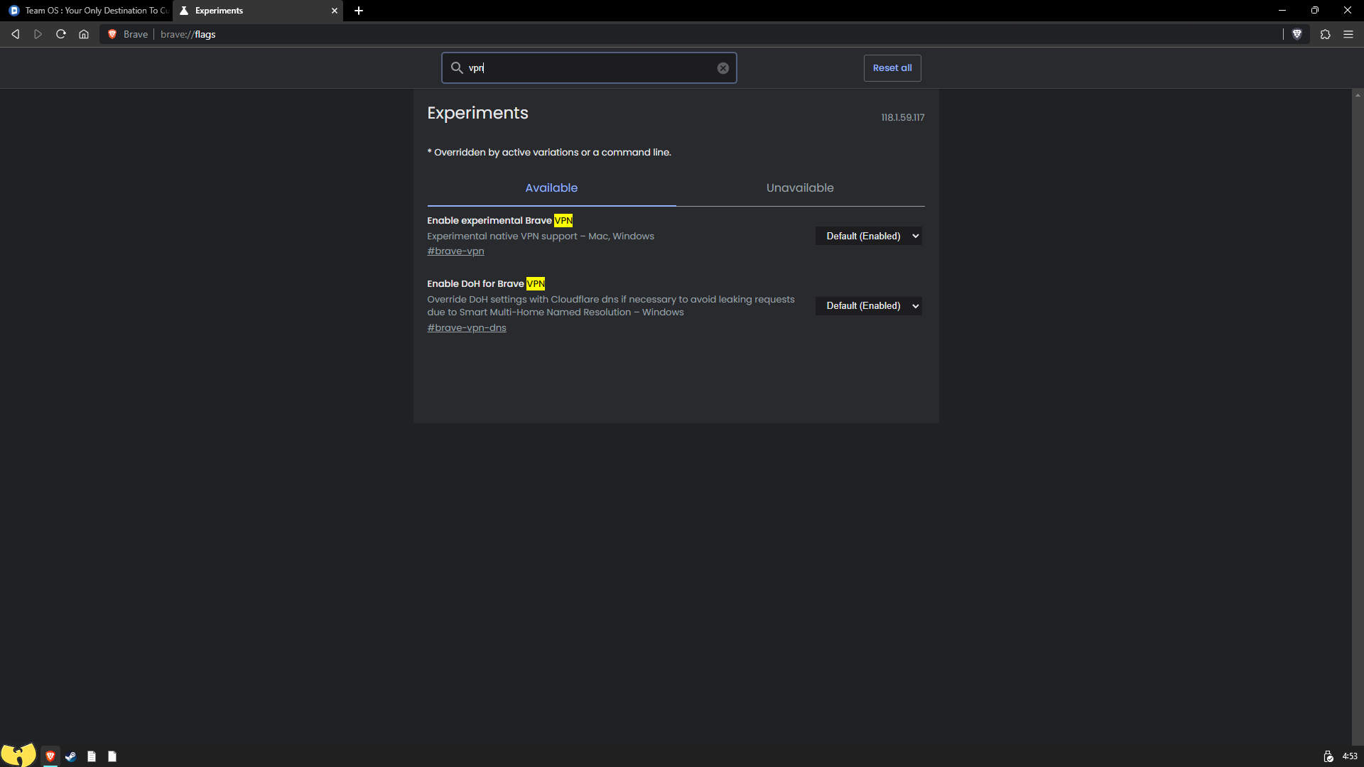Click the page scrollbar up arrow
This screenshot has width=1364, height=767.
point(1358,94)
